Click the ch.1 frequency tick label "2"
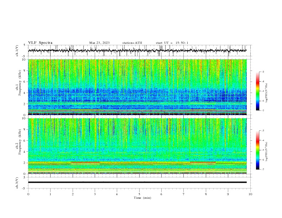This screenshot has height=218, width=282. pyautogui.click(x=25, y=104)
